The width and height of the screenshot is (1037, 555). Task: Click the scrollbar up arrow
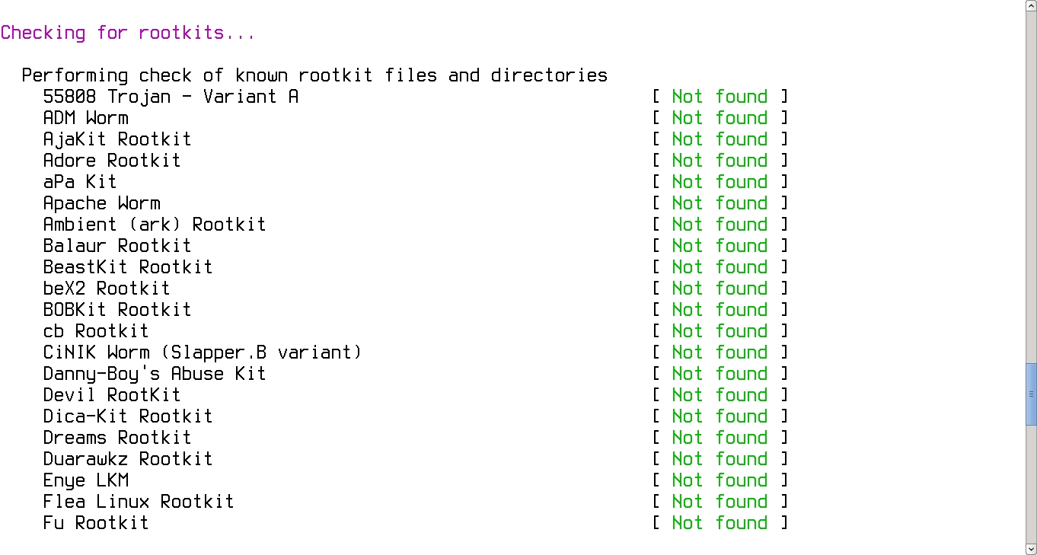point(1031,6)
